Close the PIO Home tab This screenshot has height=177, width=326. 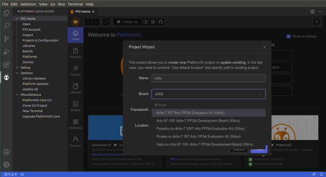[93, 12]
